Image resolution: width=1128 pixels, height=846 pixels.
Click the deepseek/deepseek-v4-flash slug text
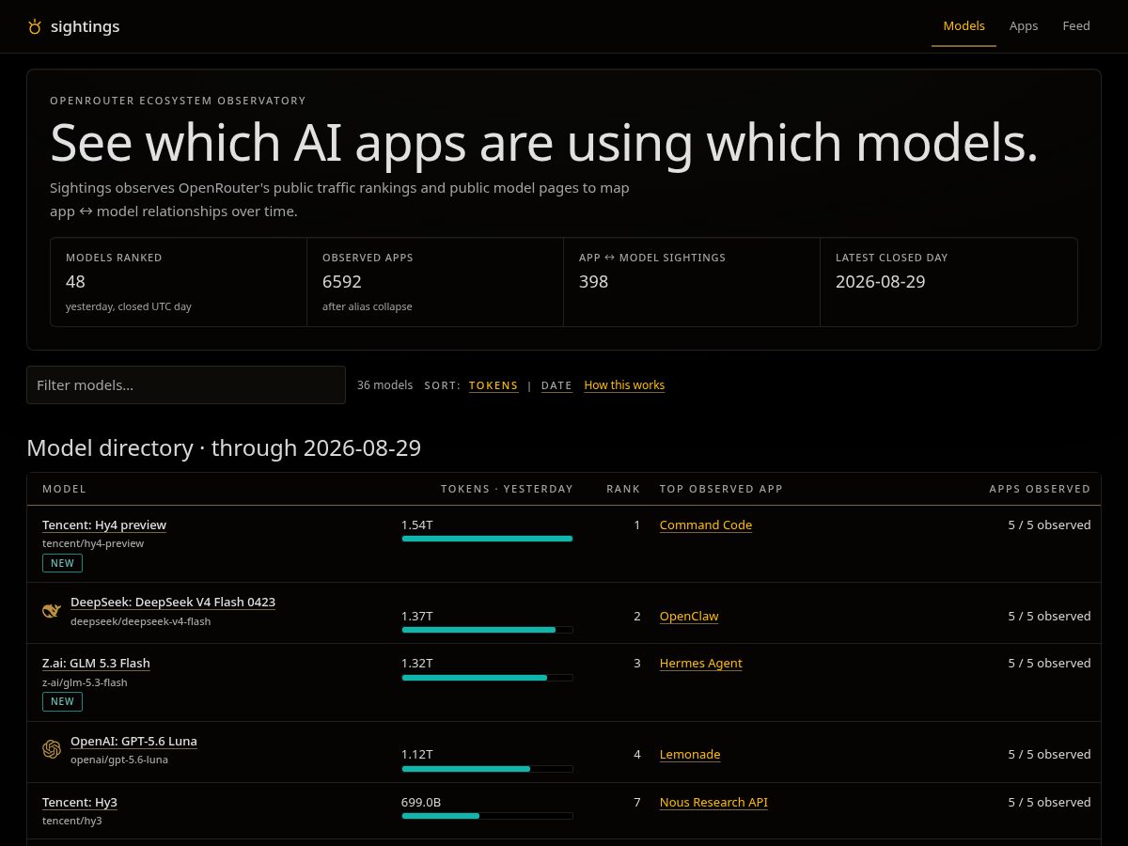click(141, 621)
